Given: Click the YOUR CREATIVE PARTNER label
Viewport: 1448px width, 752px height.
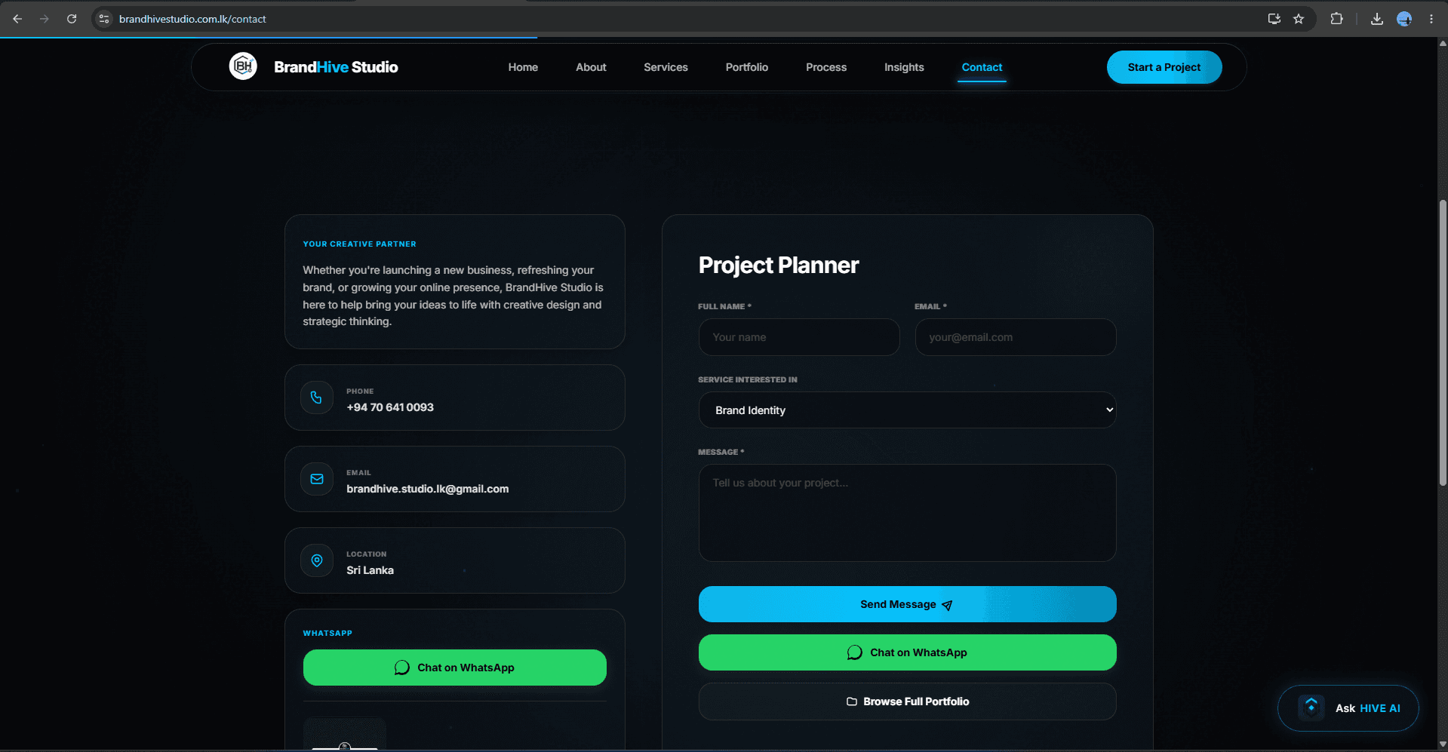Looking at the screenshot, I should pos(359,244).
